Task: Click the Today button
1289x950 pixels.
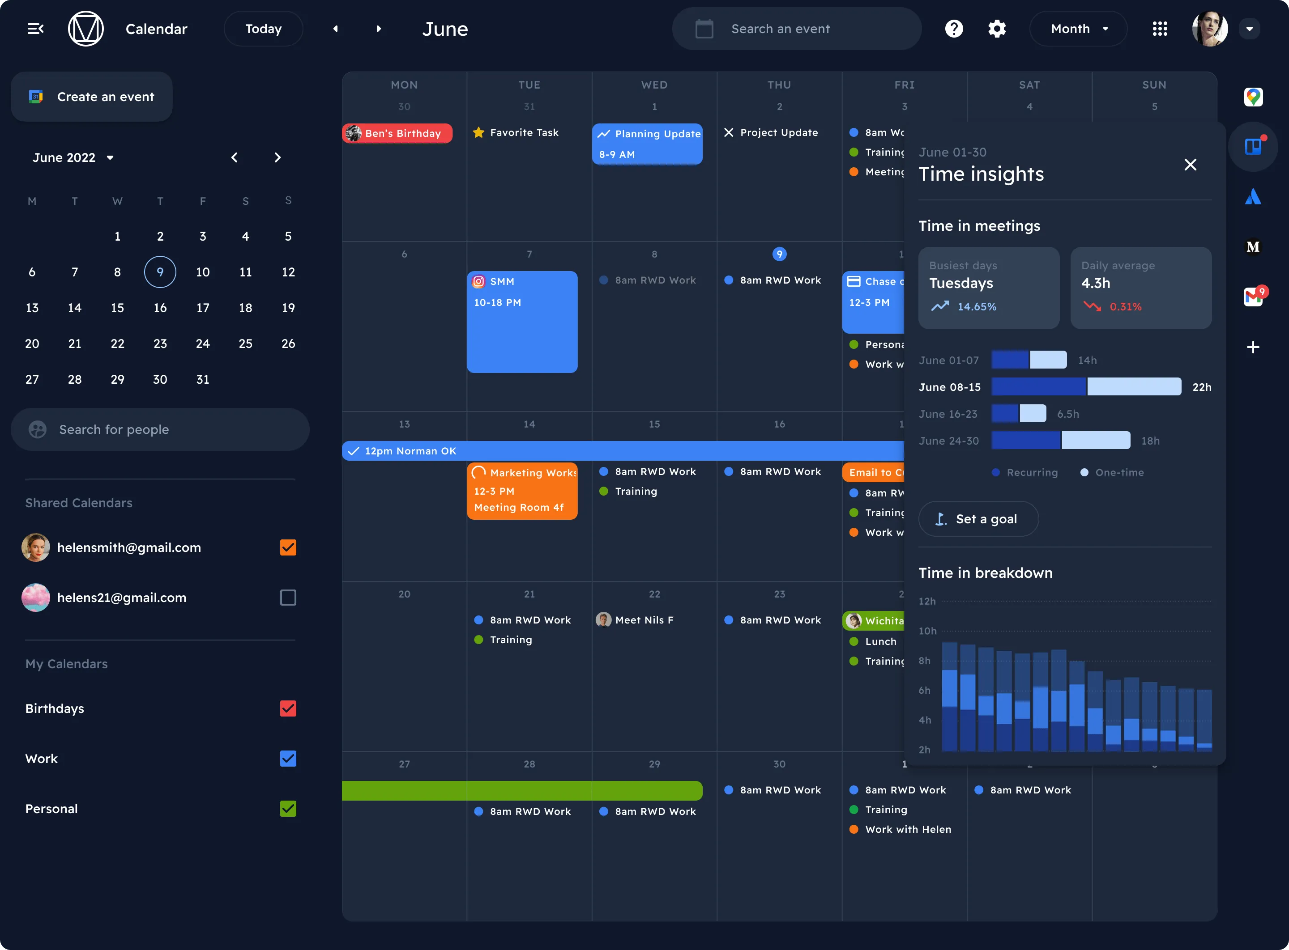Action: coord(263,29)
